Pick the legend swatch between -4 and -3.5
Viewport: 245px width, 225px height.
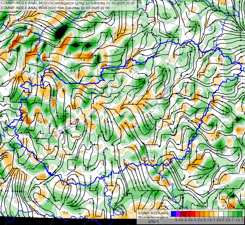[x=188, y=214]
